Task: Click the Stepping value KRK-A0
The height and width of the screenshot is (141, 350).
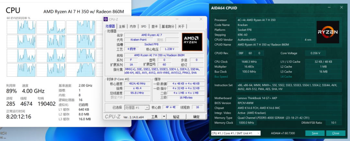Action: click(275, 35)
